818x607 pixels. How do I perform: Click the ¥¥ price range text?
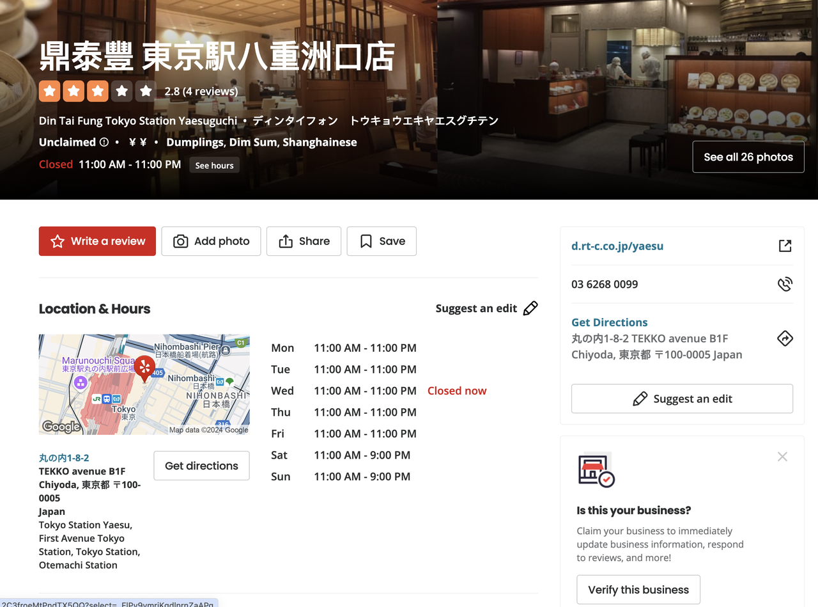pos(138,142)
